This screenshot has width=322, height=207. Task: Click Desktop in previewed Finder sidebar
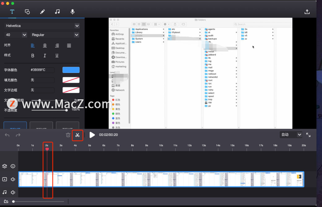(x=118, y=48)
